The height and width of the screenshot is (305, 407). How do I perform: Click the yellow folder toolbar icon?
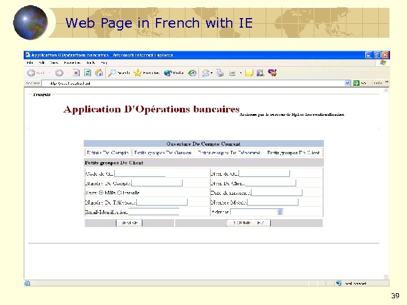coord(249,73)
